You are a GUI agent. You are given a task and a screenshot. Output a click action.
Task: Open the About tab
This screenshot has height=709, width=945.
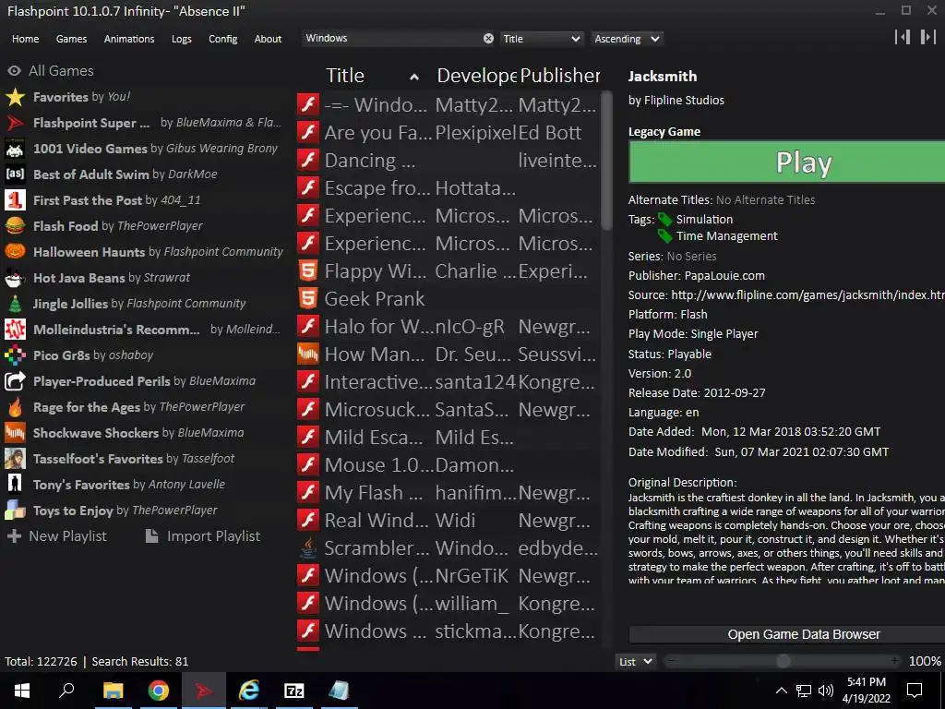[x=269, y=39]
